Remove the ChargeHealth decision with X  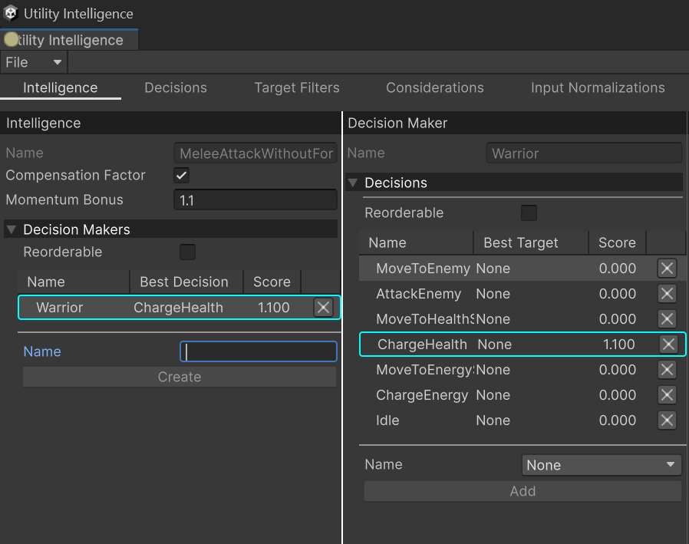[x=669, y=344]
